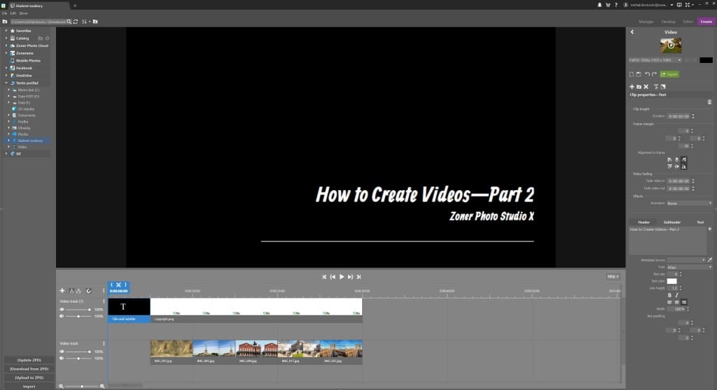The width and height of the screenshot is (717, 390).
Task: Switch to the Header text tab
Action: (x=644, y=222)
